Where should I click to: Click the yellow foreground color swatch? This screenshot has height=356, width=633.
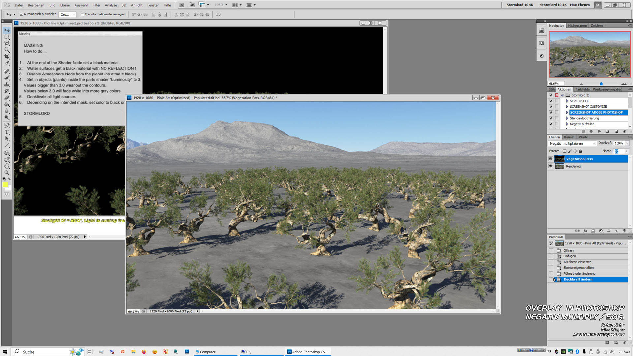pos(5,185)
